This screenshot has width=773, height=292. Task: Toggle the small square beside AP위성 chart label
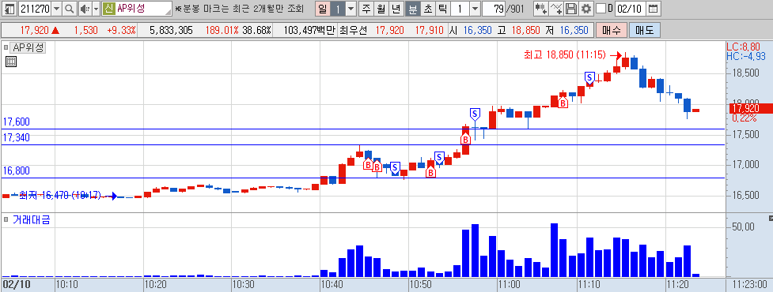(x=6, y=47)
